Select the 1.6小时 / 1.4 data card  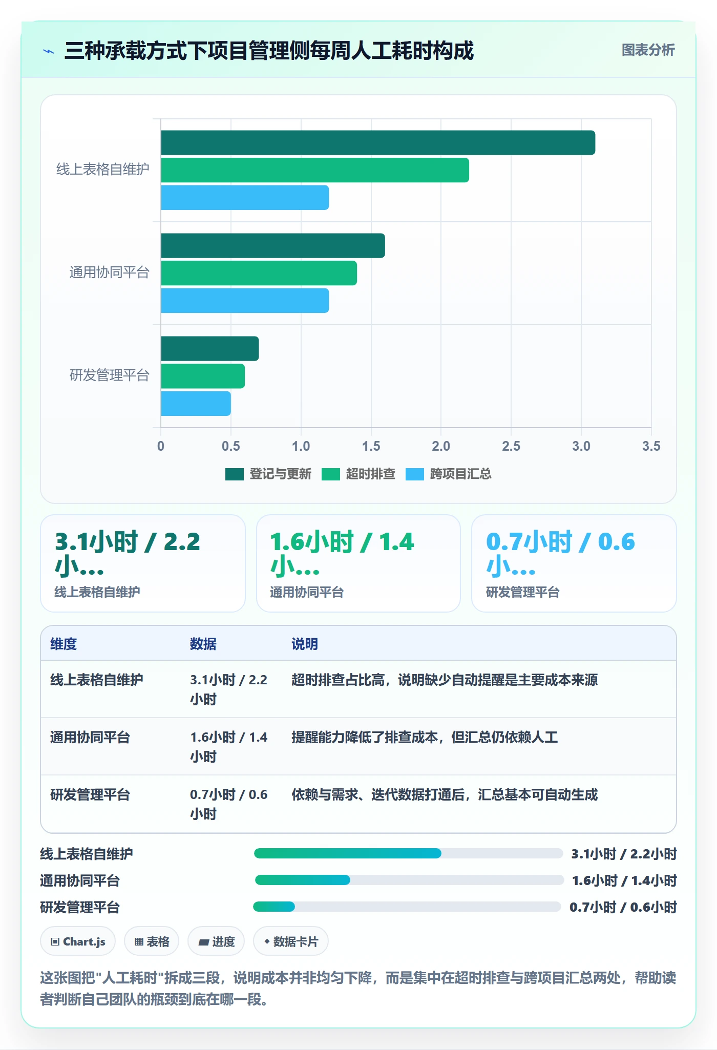pyautogui.click(x=358, y=563)
